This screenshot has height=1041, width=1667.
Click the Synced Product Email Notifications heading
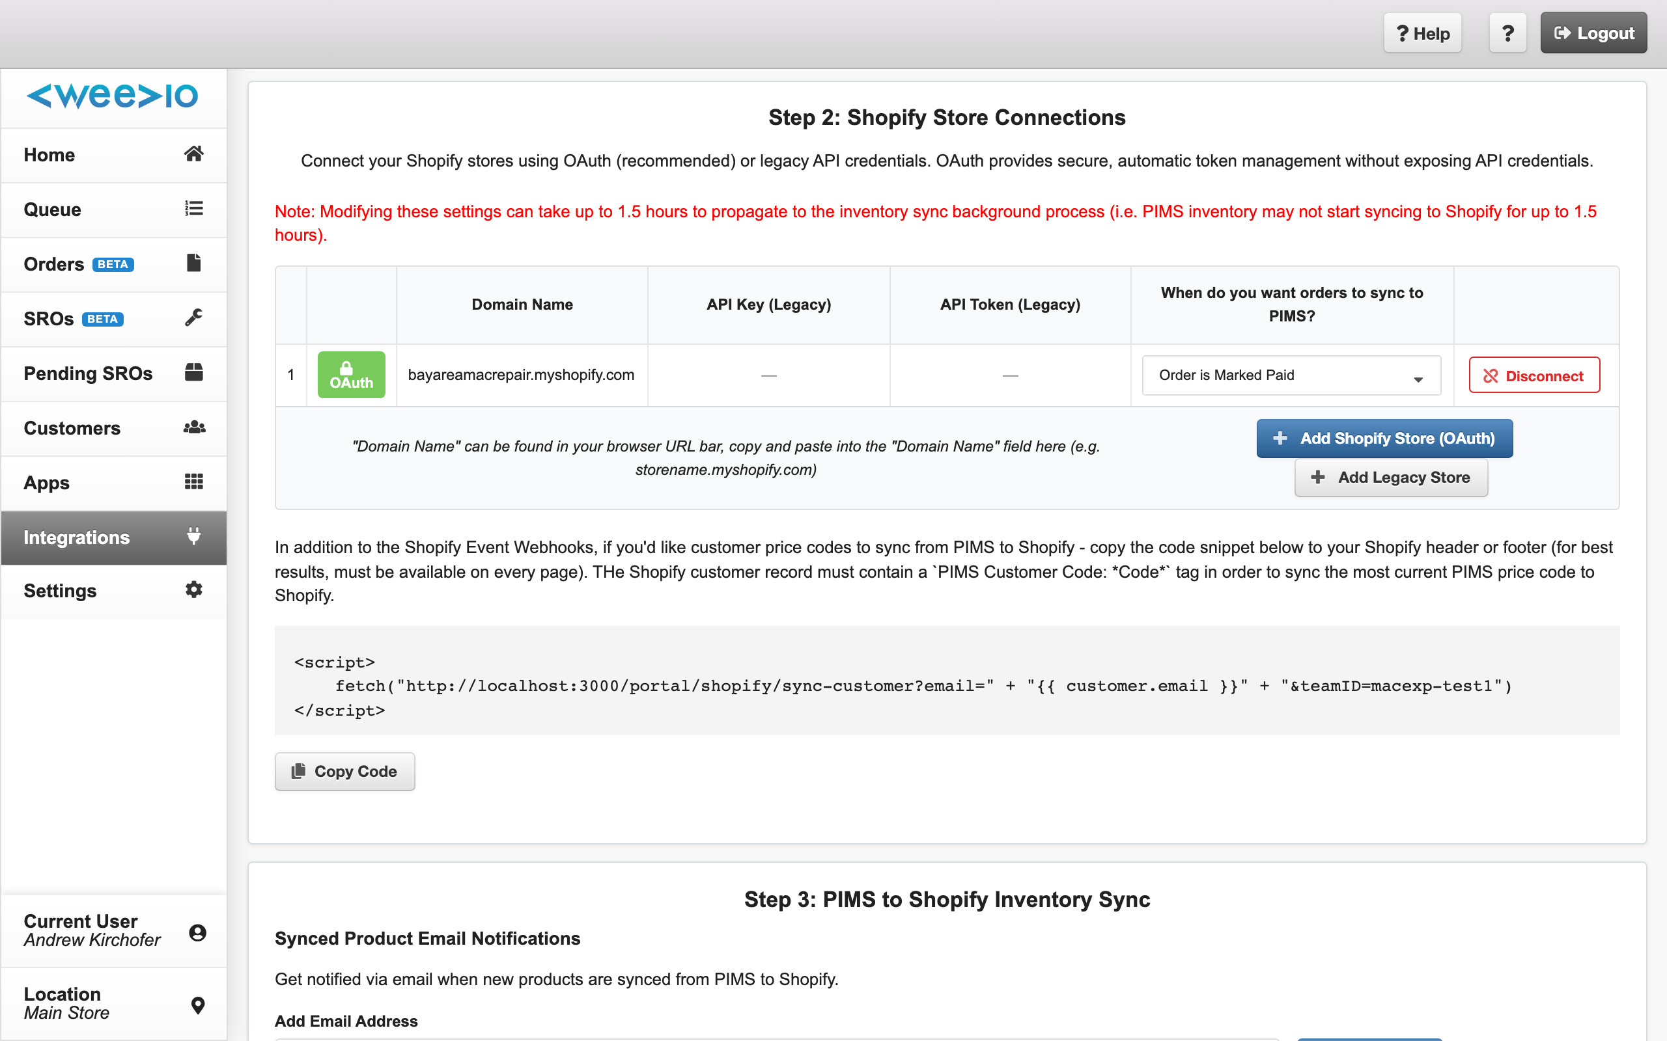pyautogui.click(x=428, y=938)
